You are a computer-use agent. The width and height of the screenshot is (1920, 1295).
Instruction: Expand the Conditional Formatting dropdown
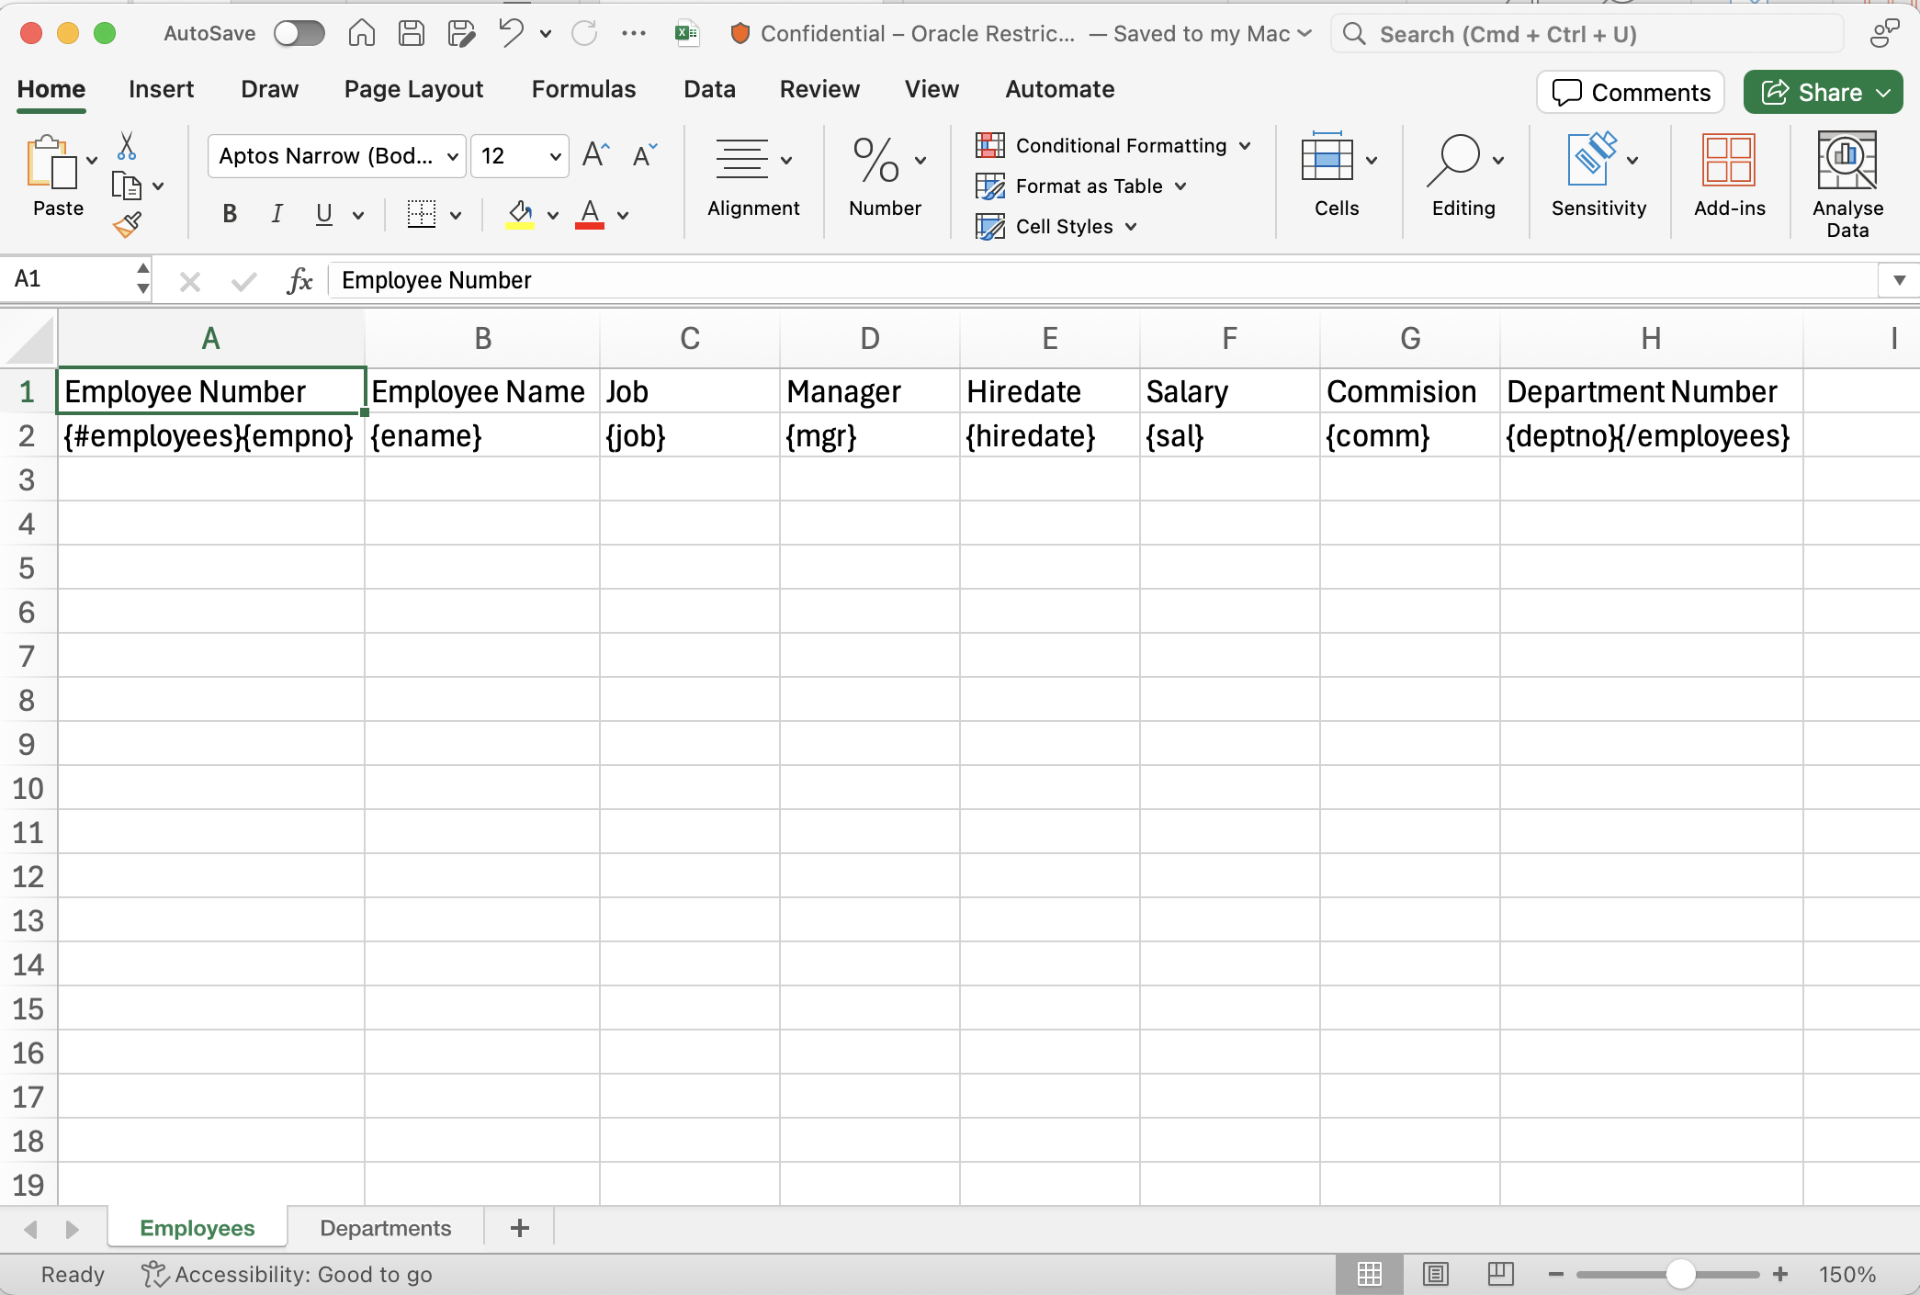pos(1245,146)
